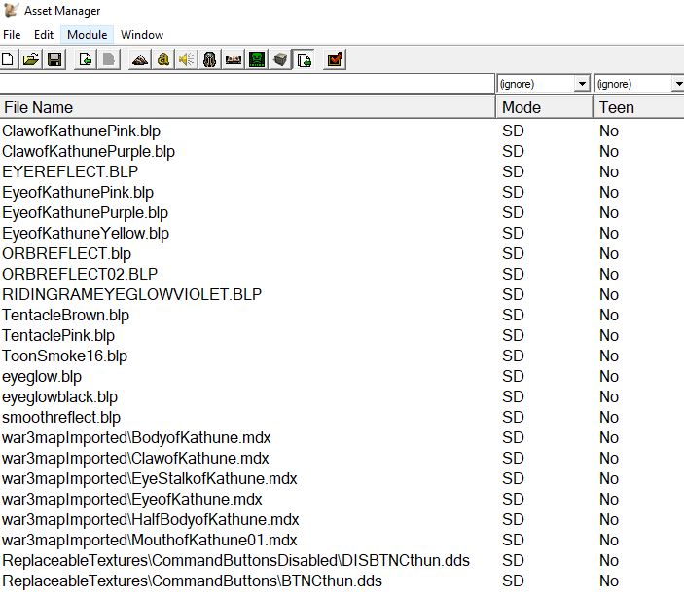Select eyeglow.blp file
The width and height of the screenshot is (684, 600).
(x=42, y=377)
